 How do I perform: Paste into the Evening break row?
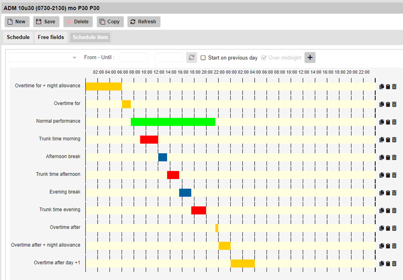[388, 193]
